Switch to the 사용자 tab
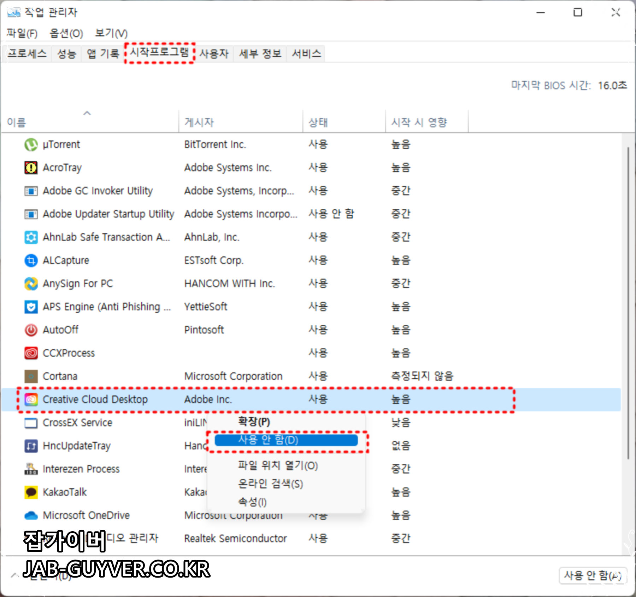 tap(214, 54)
